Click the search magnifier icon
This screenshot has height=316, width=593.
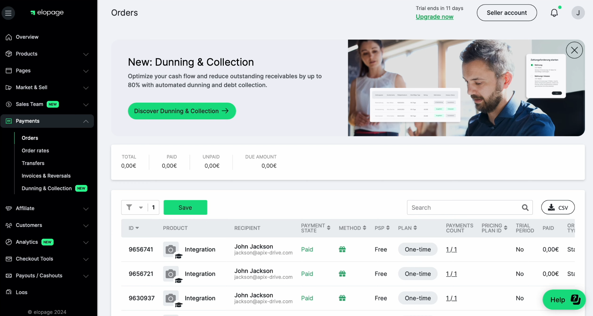(525, 208)
